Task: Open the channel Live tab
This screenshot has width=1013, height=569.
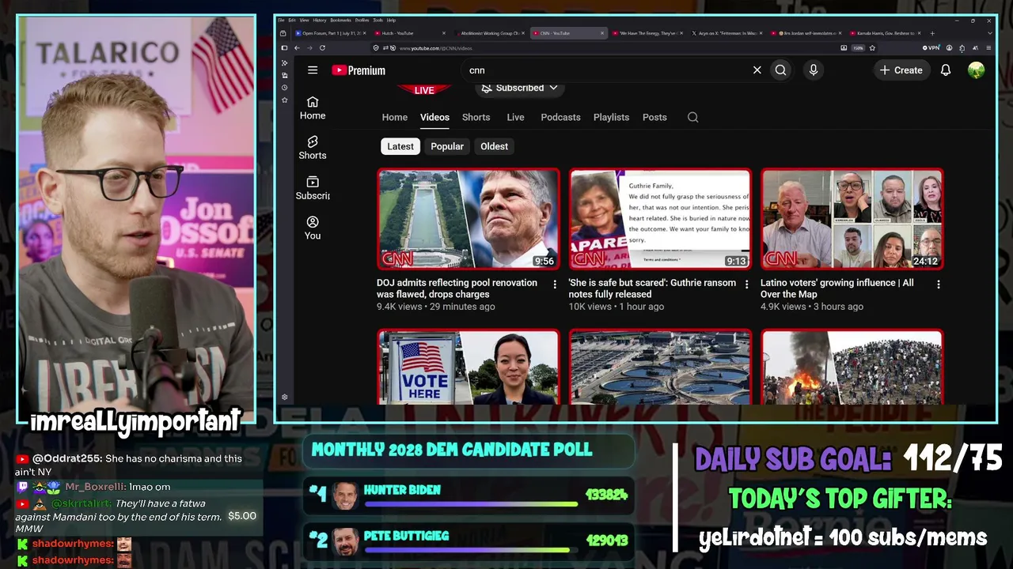Action: [x=515, y=117]
